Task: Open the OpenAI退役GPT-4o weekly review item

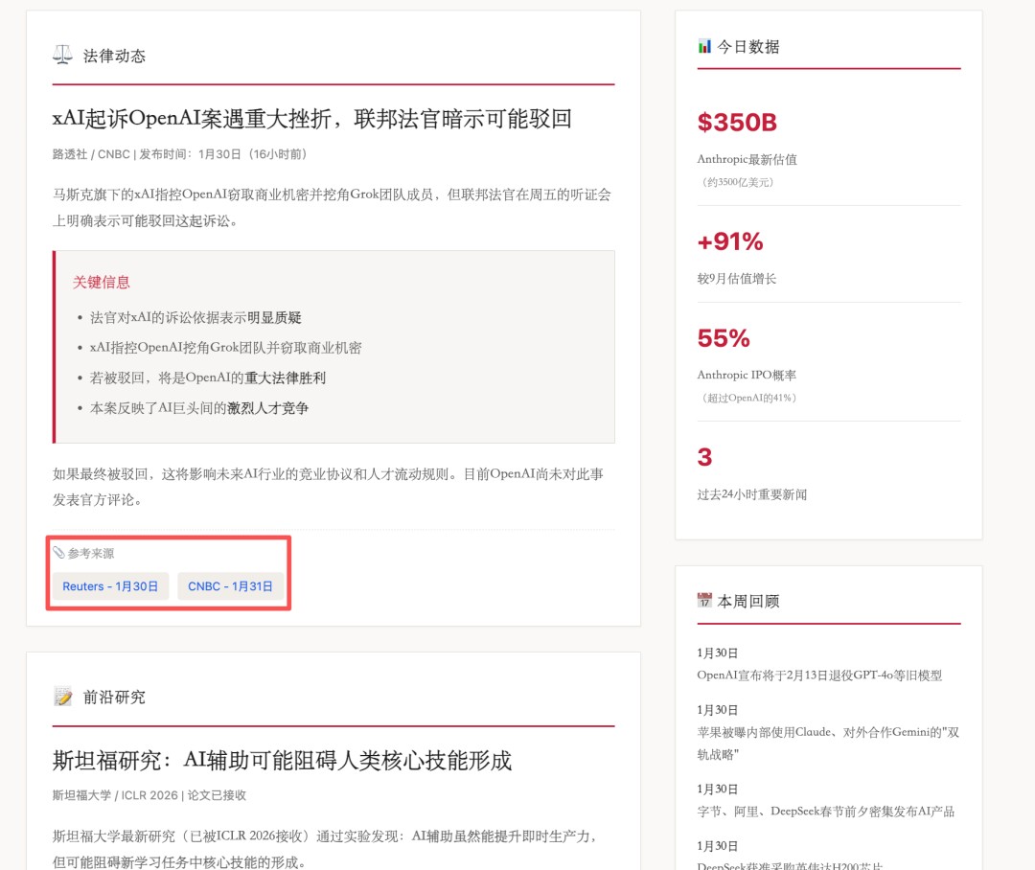Action: pyautogui.click(x=819, y=675)
